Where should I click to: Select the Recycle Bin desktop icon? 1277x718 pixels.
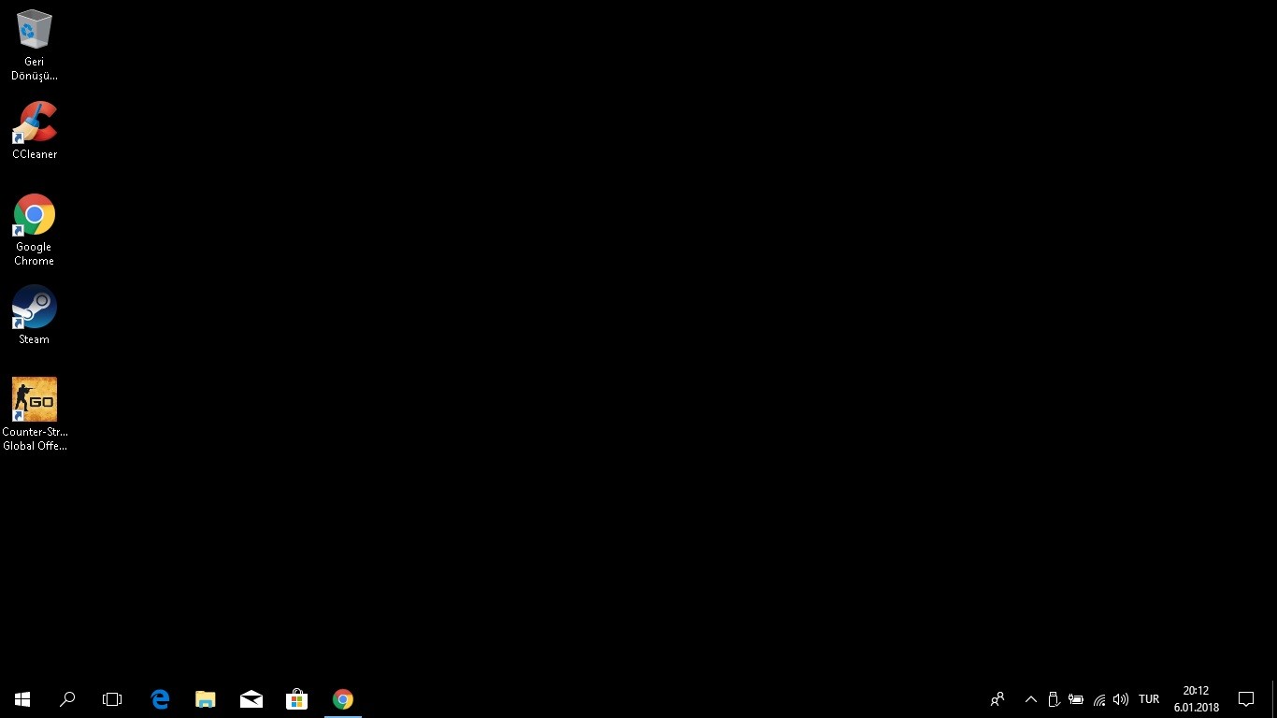(35, 46)
